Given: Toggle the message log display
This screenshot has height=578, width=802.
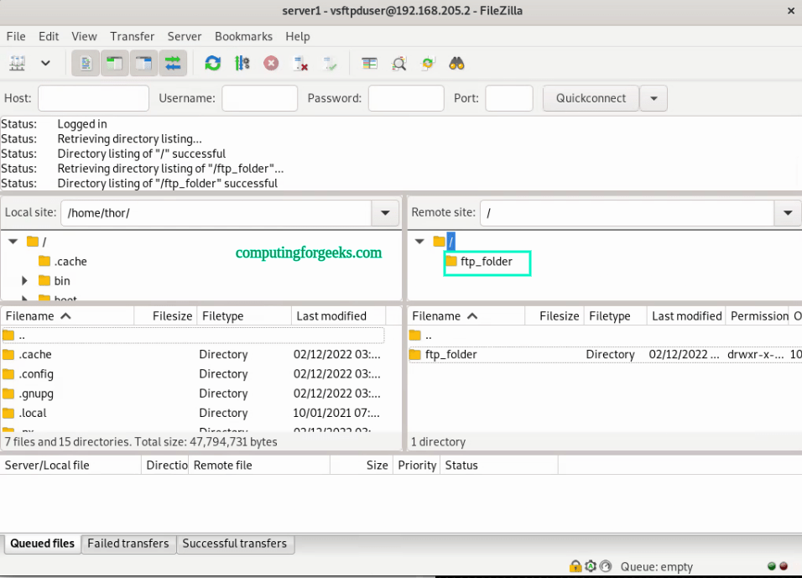Looking at the screenshot, I should [85, 63].
